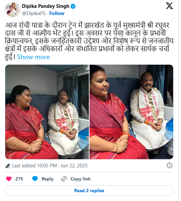Click the Reply text label
Screen dimensions: 181x201
[x=48, y=179]
